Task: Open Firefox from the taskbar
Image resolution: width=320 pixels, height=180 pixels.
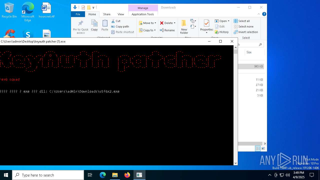Action: [127, 175]
